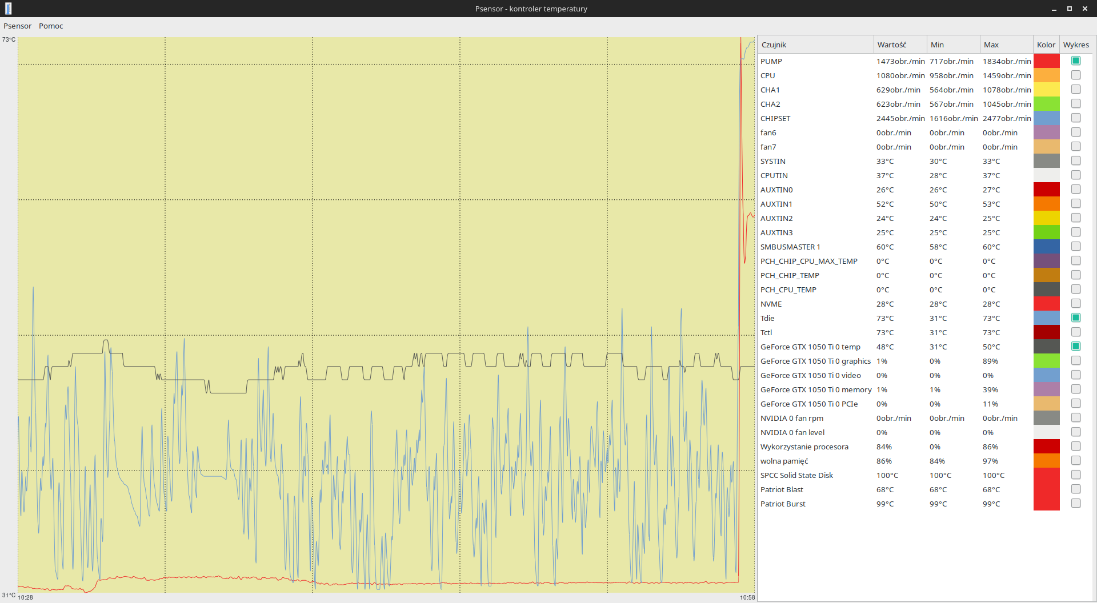
Task: Click the orange color swatch for CPU
Action: pyautogui.click(x=1046, y=75)
